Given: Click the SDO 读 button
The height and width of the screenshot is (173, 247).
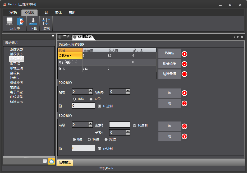Looking at the screenshot, I should click(170, 126).
